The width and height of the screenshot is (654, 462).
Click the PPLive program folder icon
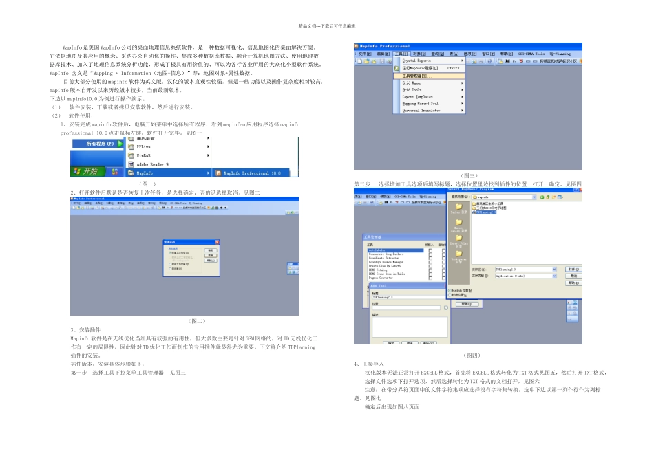(131, 147)
